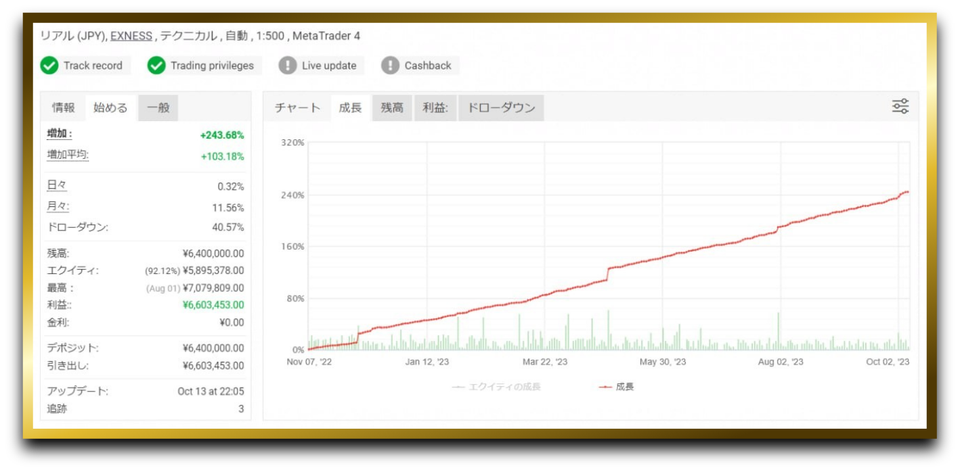Viewport: 960px width, 472px height.
Task: Click the underlined 月々 label
Action: [x=58, y=206]
